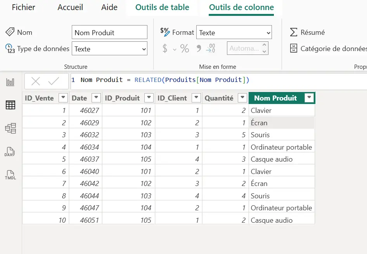Open the DAX query view icon
Viewport: 367px width, 254px height.
[x=10, y=152]
